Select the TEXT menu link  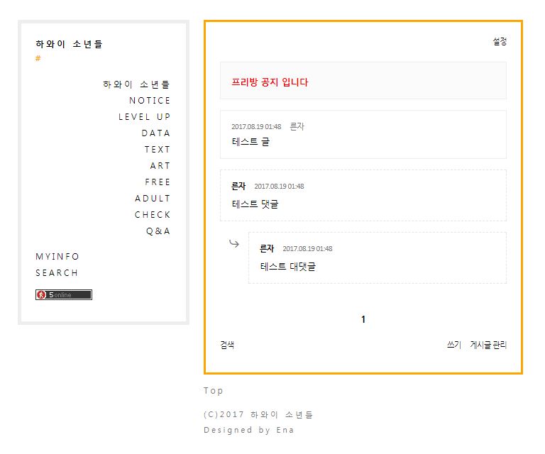157,150
